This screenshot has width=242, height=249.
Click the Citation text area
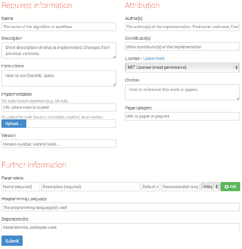(182, 92)
